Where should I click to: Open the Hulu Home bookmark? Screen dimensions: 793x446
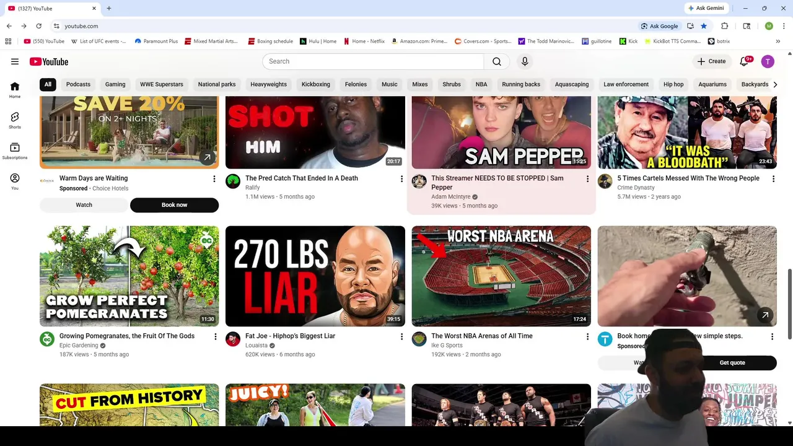(x=318, y=42)
